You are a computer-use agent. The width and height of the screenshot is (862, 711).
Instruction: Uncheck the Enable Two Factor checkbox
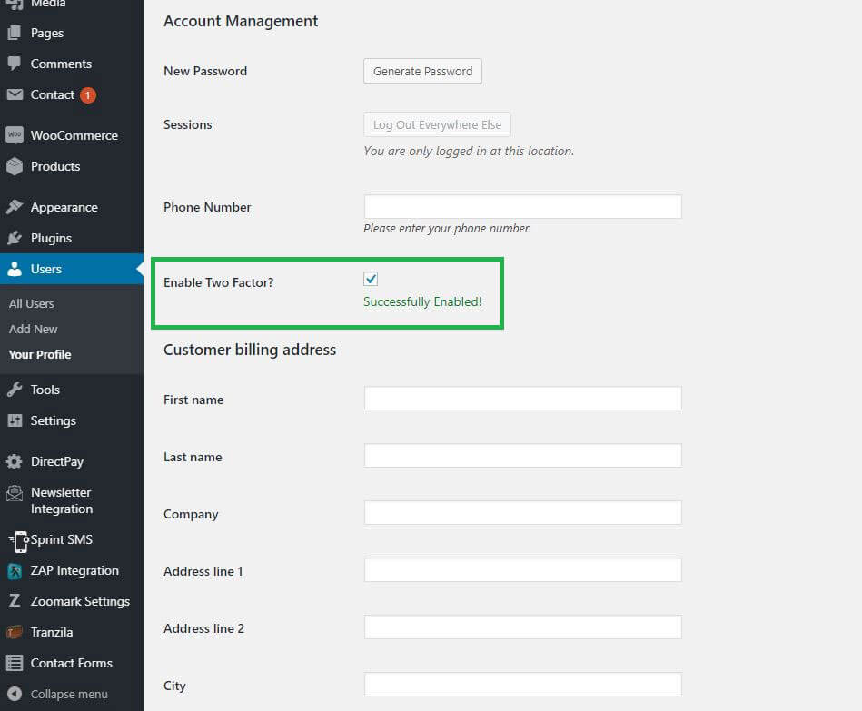coord(371,279)
